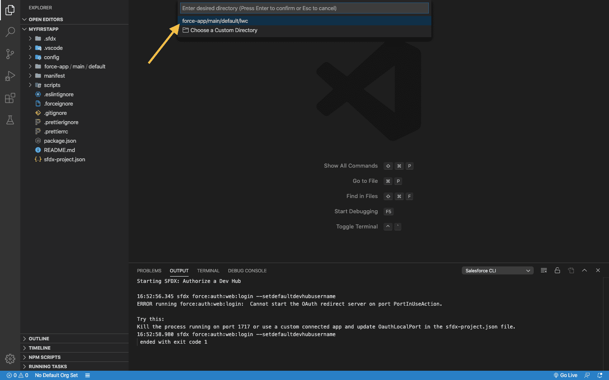
Task: Click No Default Org Set in status bar
Action: point(56,375)
